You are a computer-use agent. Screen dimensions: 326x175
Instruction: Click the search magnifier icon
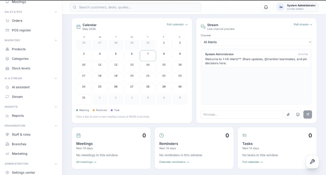(74, 7)
